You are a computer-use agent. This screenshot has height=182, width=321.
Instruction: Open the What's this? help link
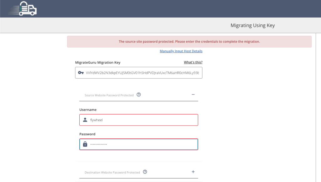pyautogui.click(x=193, y=62)
